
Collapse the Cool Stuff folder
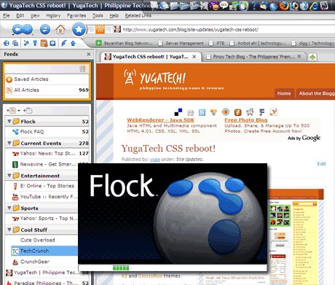(x=9, y=230)
